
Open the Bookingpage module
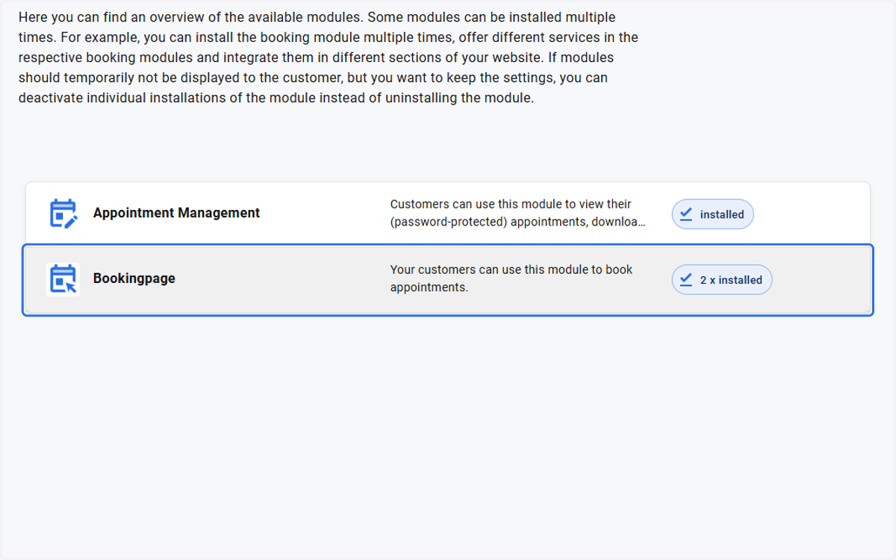448,280
